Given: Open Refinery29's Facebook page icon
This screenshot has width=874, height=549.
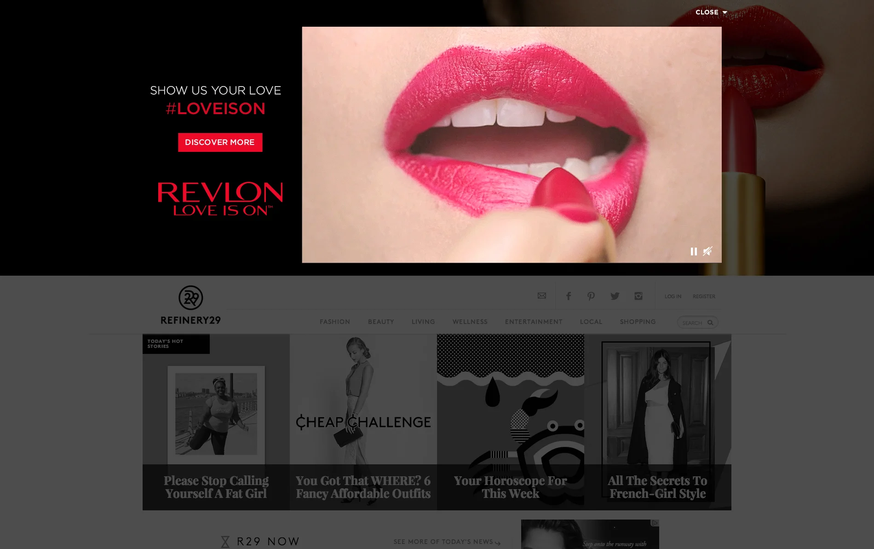Looking at the screenshot, I should coord(569,296).
